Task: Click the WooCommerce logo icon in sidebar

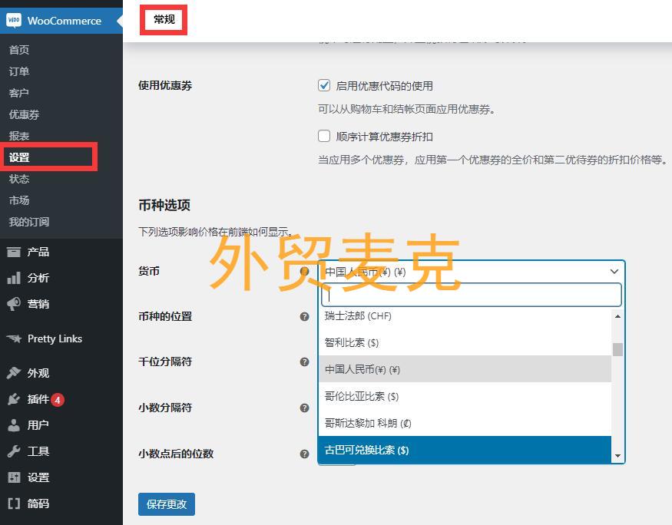Action: [14, 21]
